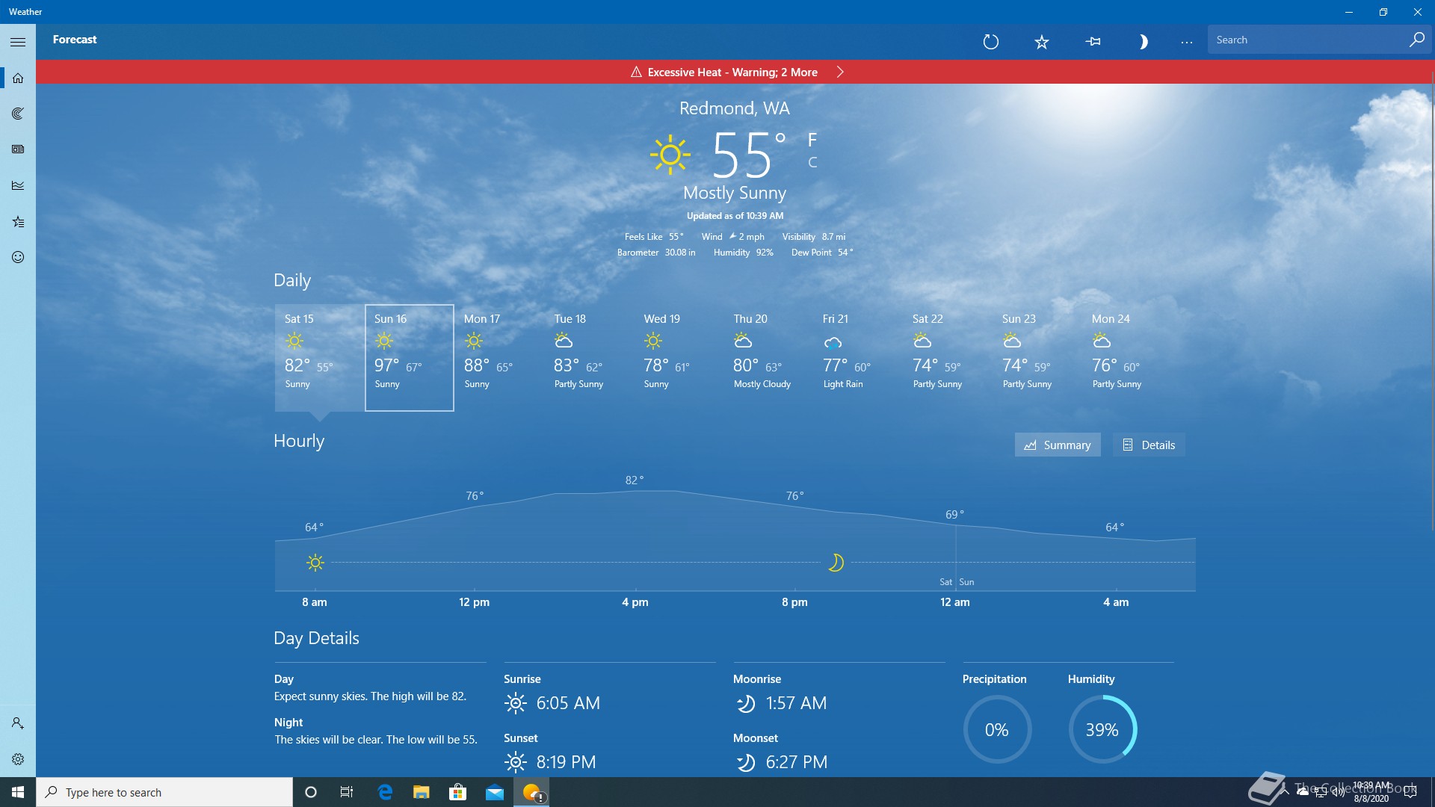This screenshot has width=1435, height=807.
Task: Show the hourly Summary view
Action: point(1057,445)
